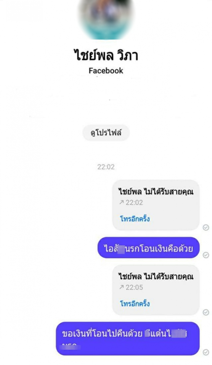The width and height of the screenshot is (212, 365).
Task: Tap delivered checkmark next to 22:05 call bubble
Action: coord(206,312)
